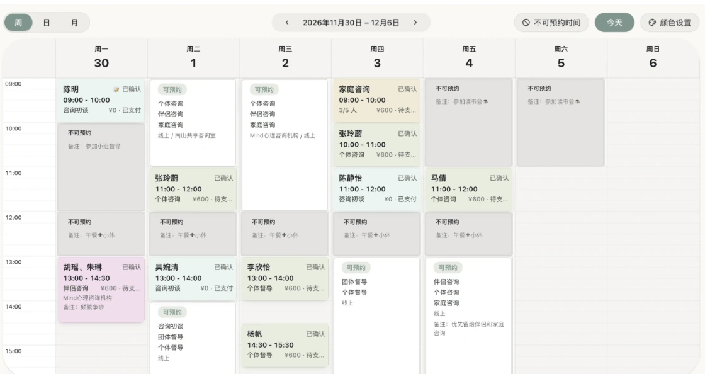Open Tuesday morning 可预约 slot card
This screenshot has height=374, width=705.
[x=193, y=123]
